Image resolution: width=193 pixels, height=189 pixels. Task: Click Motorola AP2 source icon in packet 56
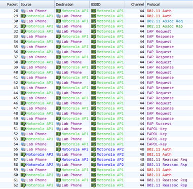tap(23, 155)
